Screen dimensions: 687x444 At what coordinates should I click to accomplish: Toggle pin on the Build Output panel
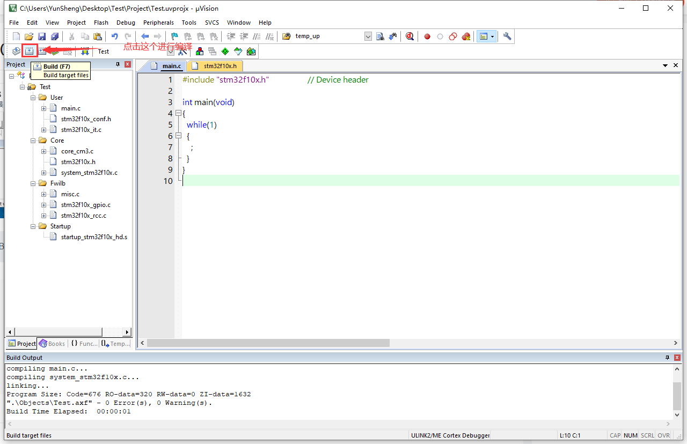[668, 358]
